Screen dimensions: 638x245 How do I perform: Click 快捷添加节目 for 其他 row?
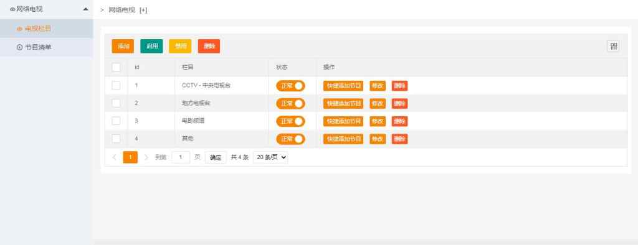pos(343,139)
